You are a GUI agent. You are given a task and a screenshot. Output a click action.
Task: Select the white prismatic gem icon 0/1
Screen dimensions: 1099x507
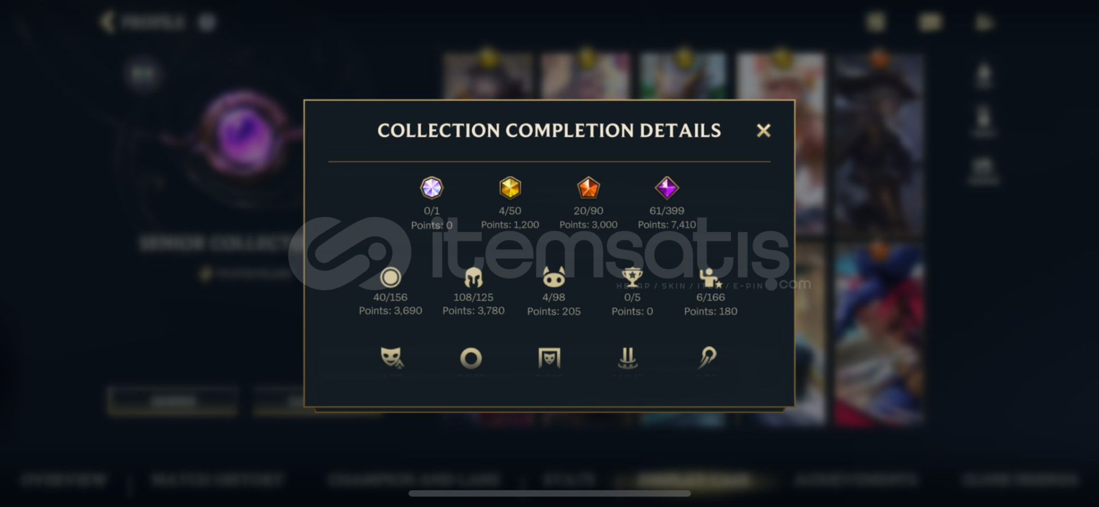[432, 187]
